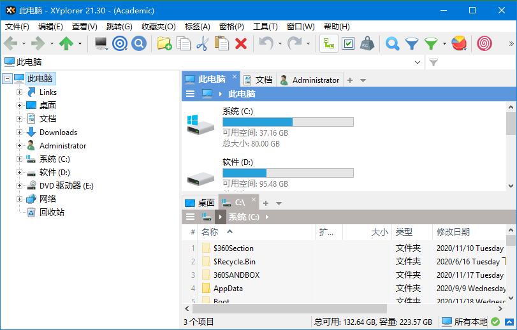
Task: Click the Hotlist target icon
Action: 120,43
